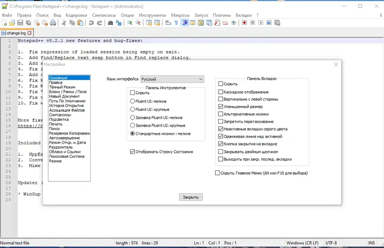Click the Cut scissors icon
The image size is (384, 248).
[x=64, y=23]
